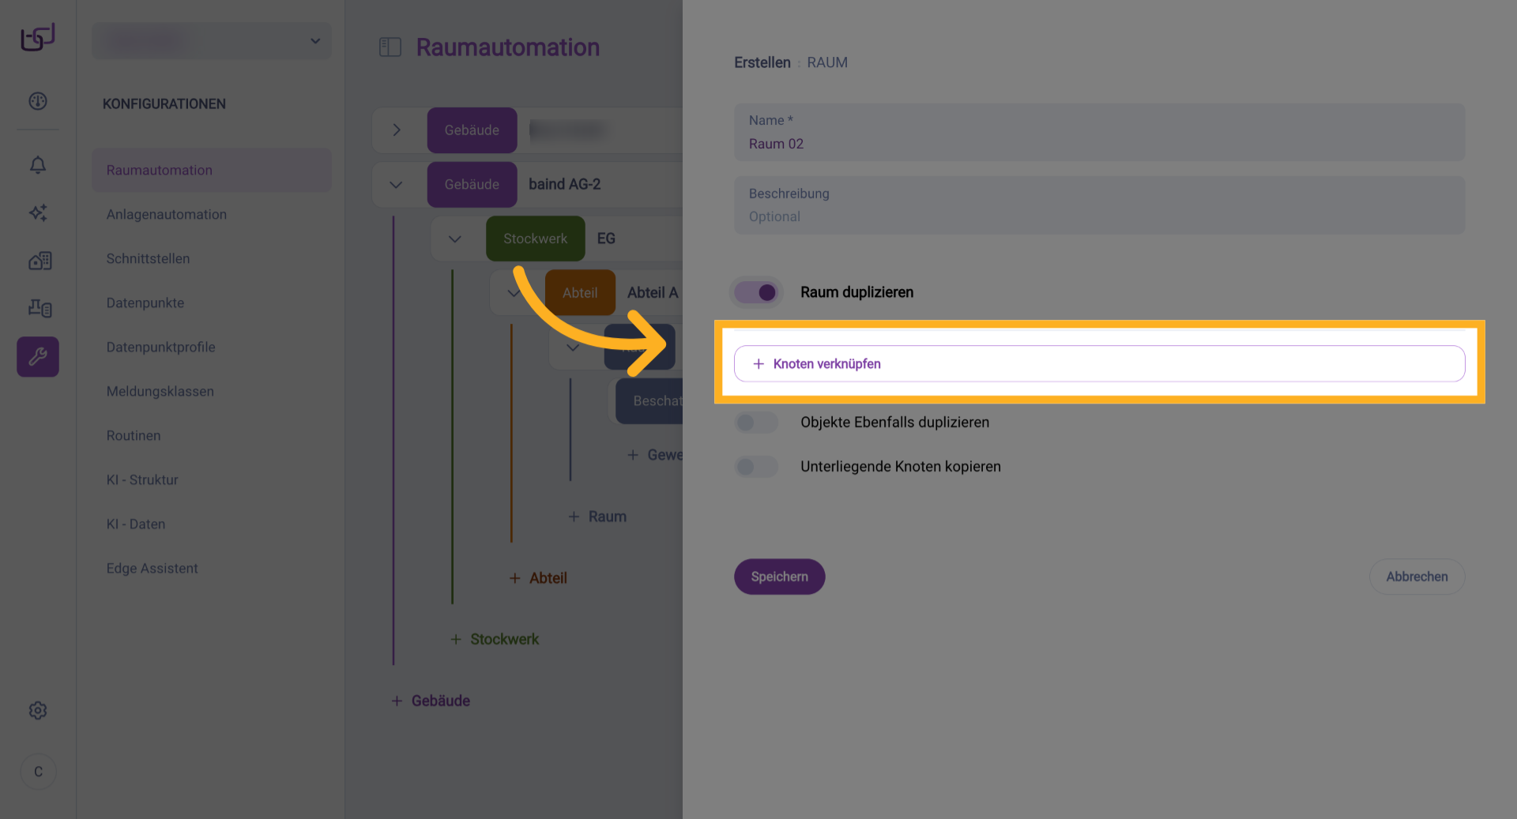Select the wrench configuration icon

[x=38, y=357]
